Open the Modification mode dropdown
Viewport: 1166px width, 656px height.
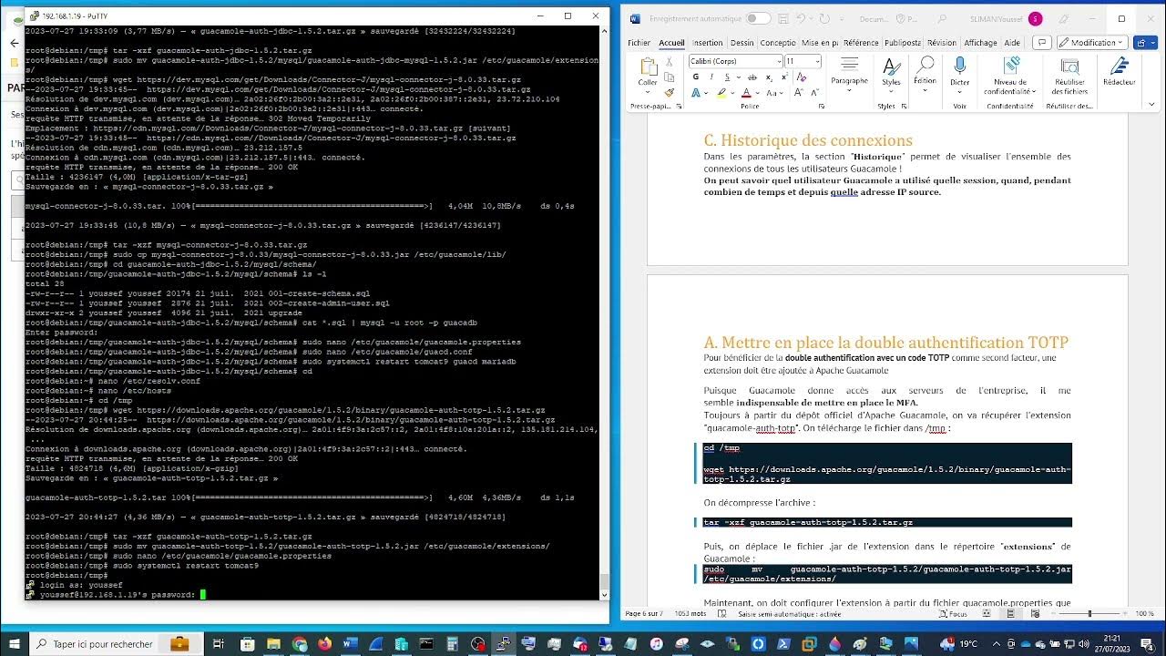1092,42
